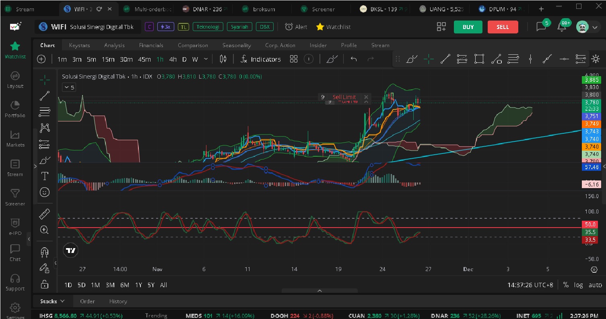Select the ruler measure tool
The width and height of the screenshot is (606, 319).
coord(45,214)
